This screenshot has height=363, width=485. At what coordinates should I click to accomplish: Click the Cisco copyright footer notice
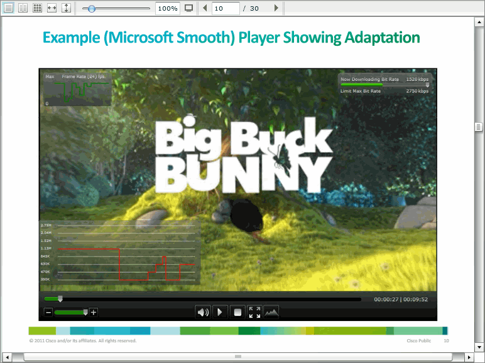[x=83, y=341]
